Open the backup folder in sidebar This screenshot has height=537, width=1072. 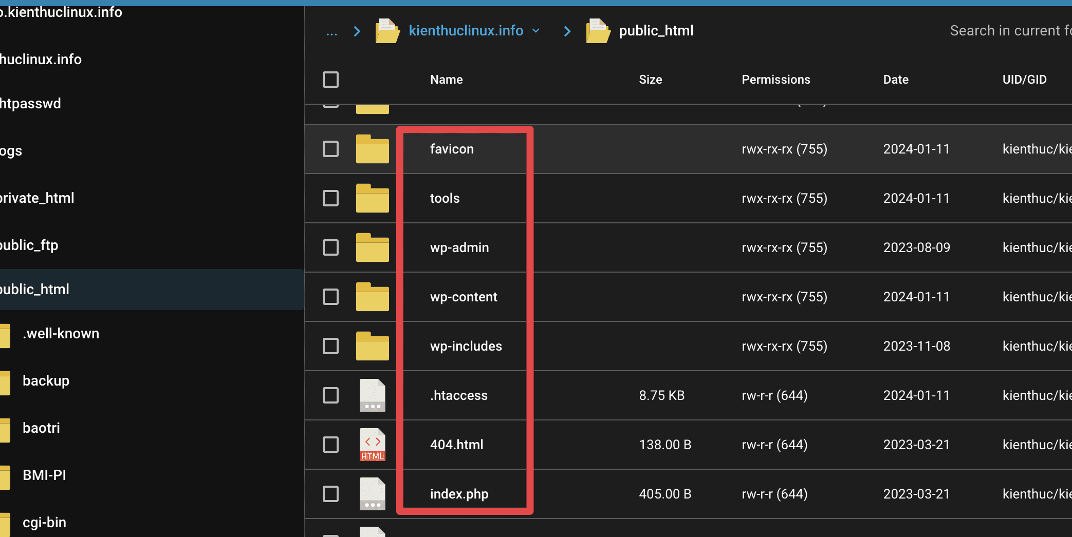pos(46,381)
